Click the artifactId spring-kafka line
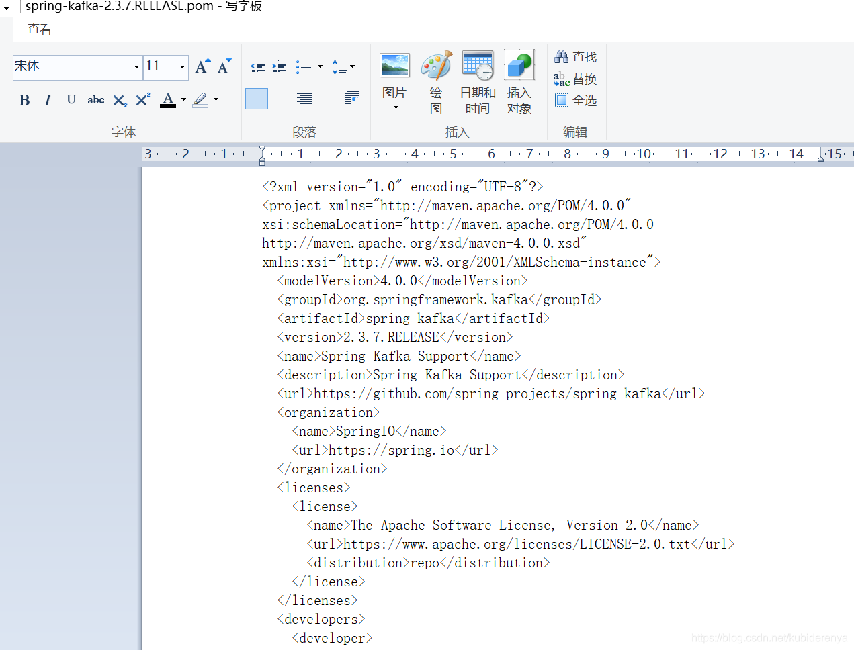 tap(413, 318)
